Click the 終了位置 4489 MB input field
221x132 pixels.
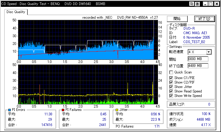198,66
